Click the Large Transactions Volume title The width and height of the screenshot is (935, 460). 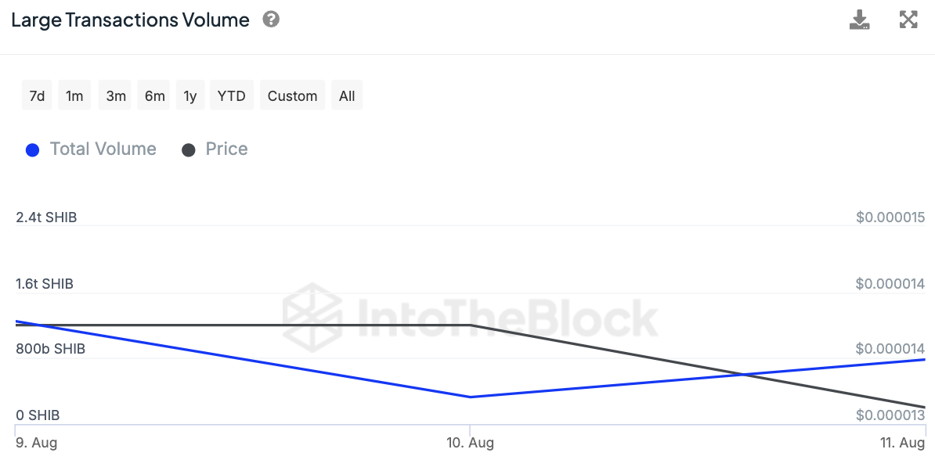(x=130, y=20)
